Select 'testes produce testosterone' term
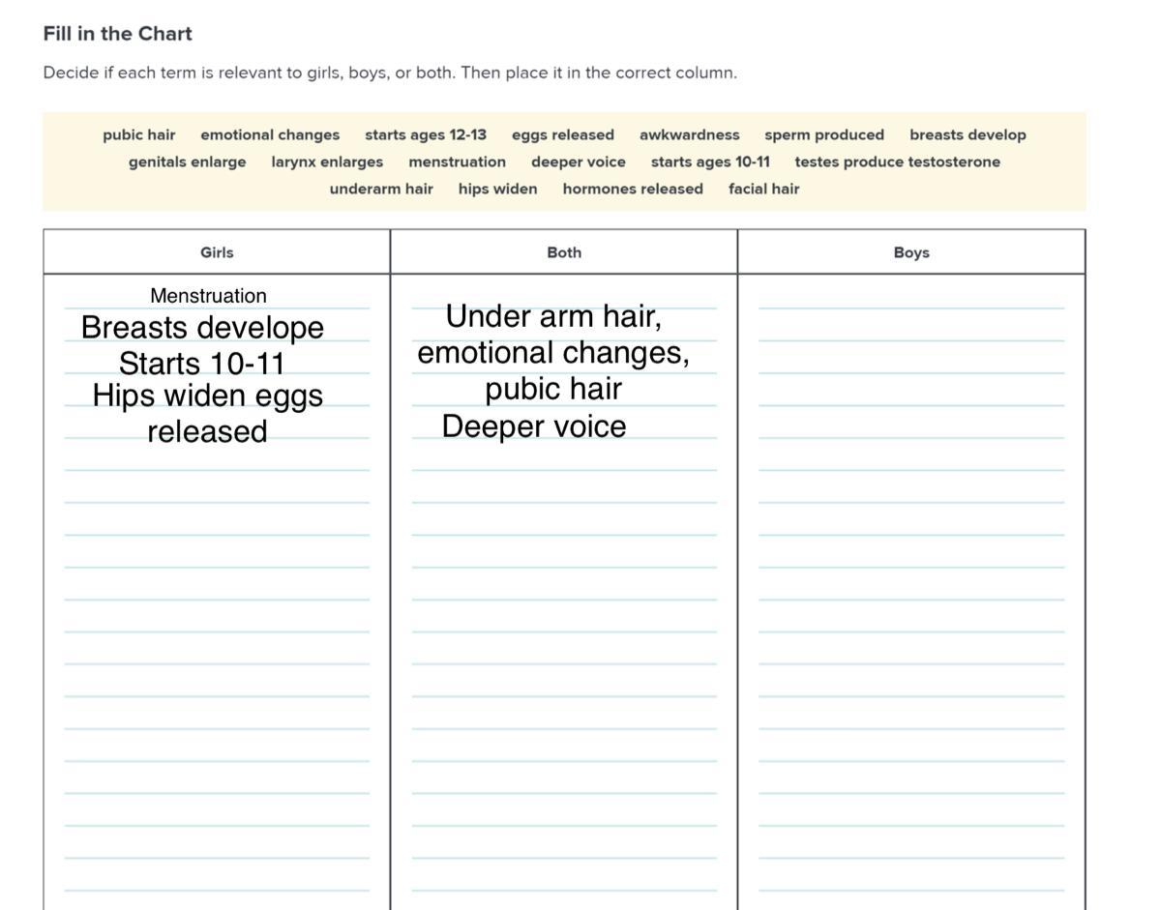This screenshot has width=1161, height=910. (898, 161)
